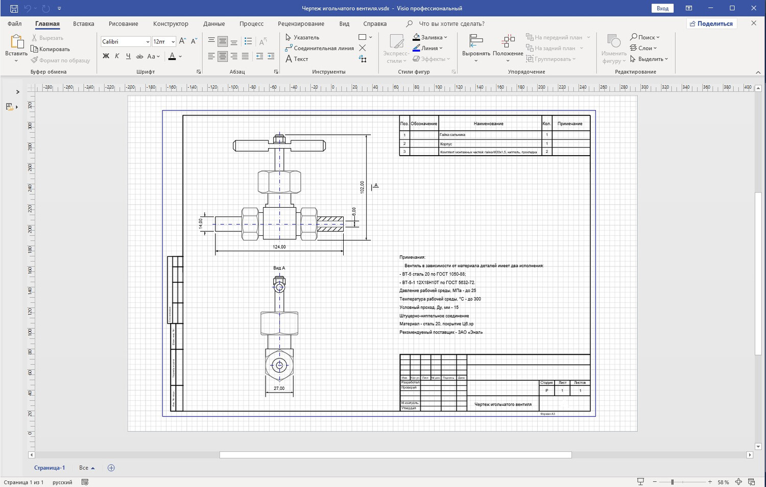Click the connection point X tool
The width and height of the screenshot is (766, 487).
point(363,48)
